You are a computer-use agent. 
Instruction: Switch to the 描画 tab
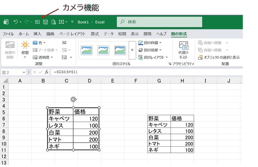[x=50, y=34]
